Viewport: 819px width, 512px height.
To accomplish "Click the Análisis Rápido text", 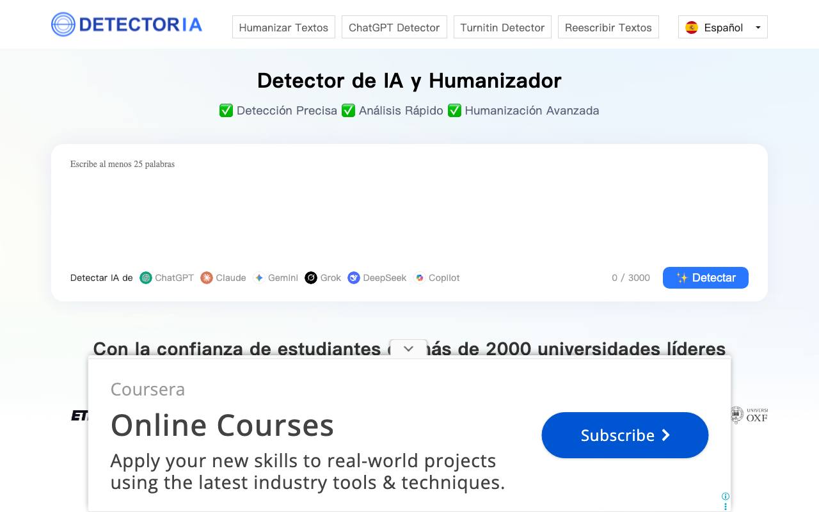I will click(x=401, y=111).
